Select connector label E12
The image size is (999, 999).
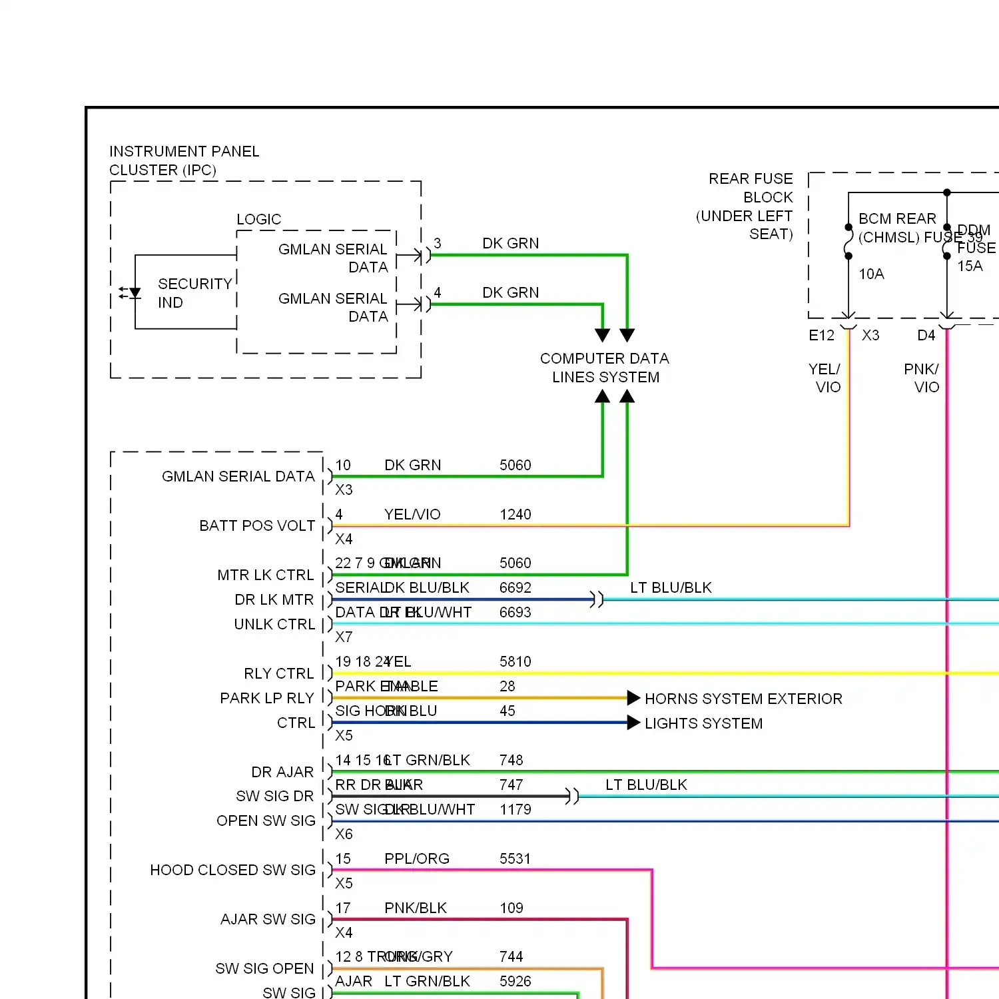[x=821, y=335]
